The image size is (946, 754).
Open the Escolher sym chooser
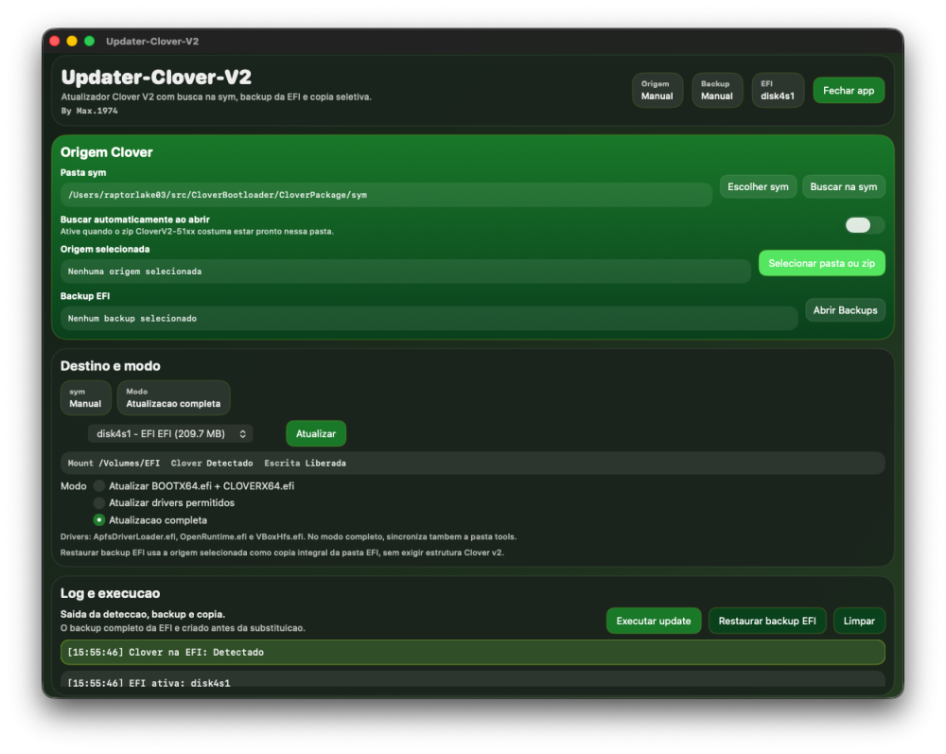[758, 187]
